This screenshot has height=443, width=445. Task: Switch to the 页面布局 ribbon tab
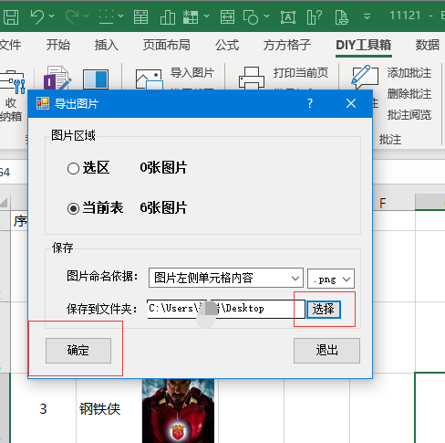pyautogui.click(x=167, y=45)
